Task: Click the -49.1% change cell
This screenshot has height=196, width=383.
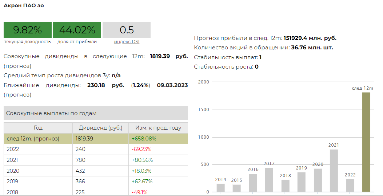Action: point(158,192)
